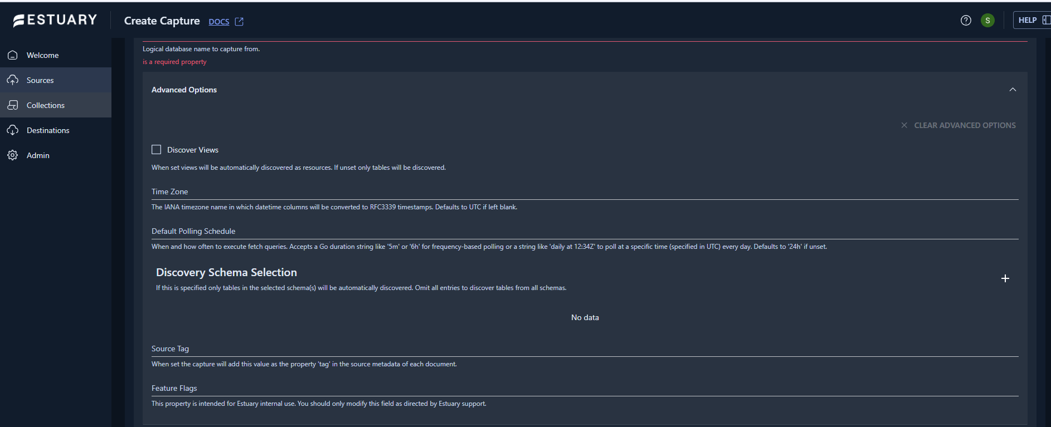Toggle the Help side panel button
Screen dimensions: 1051x427
click(1032, 21)
